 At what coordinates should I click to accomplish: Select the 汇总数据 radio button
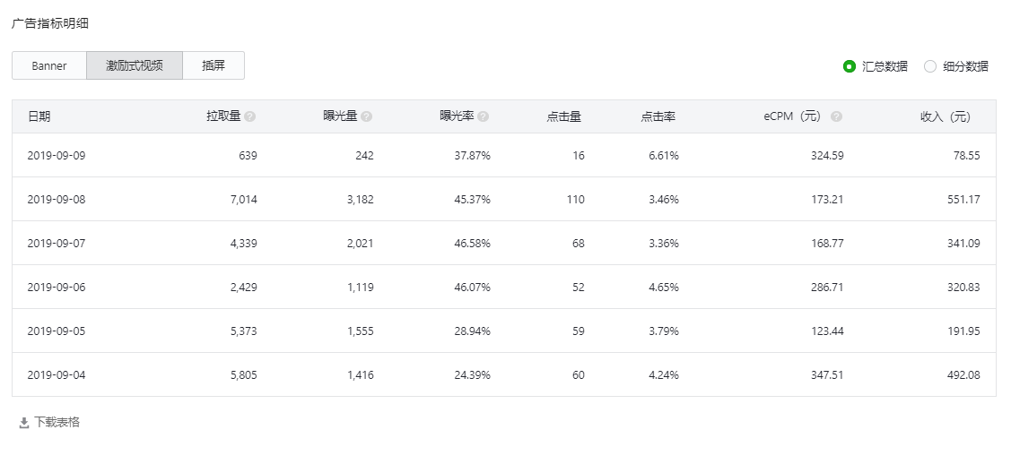(850, 66)
